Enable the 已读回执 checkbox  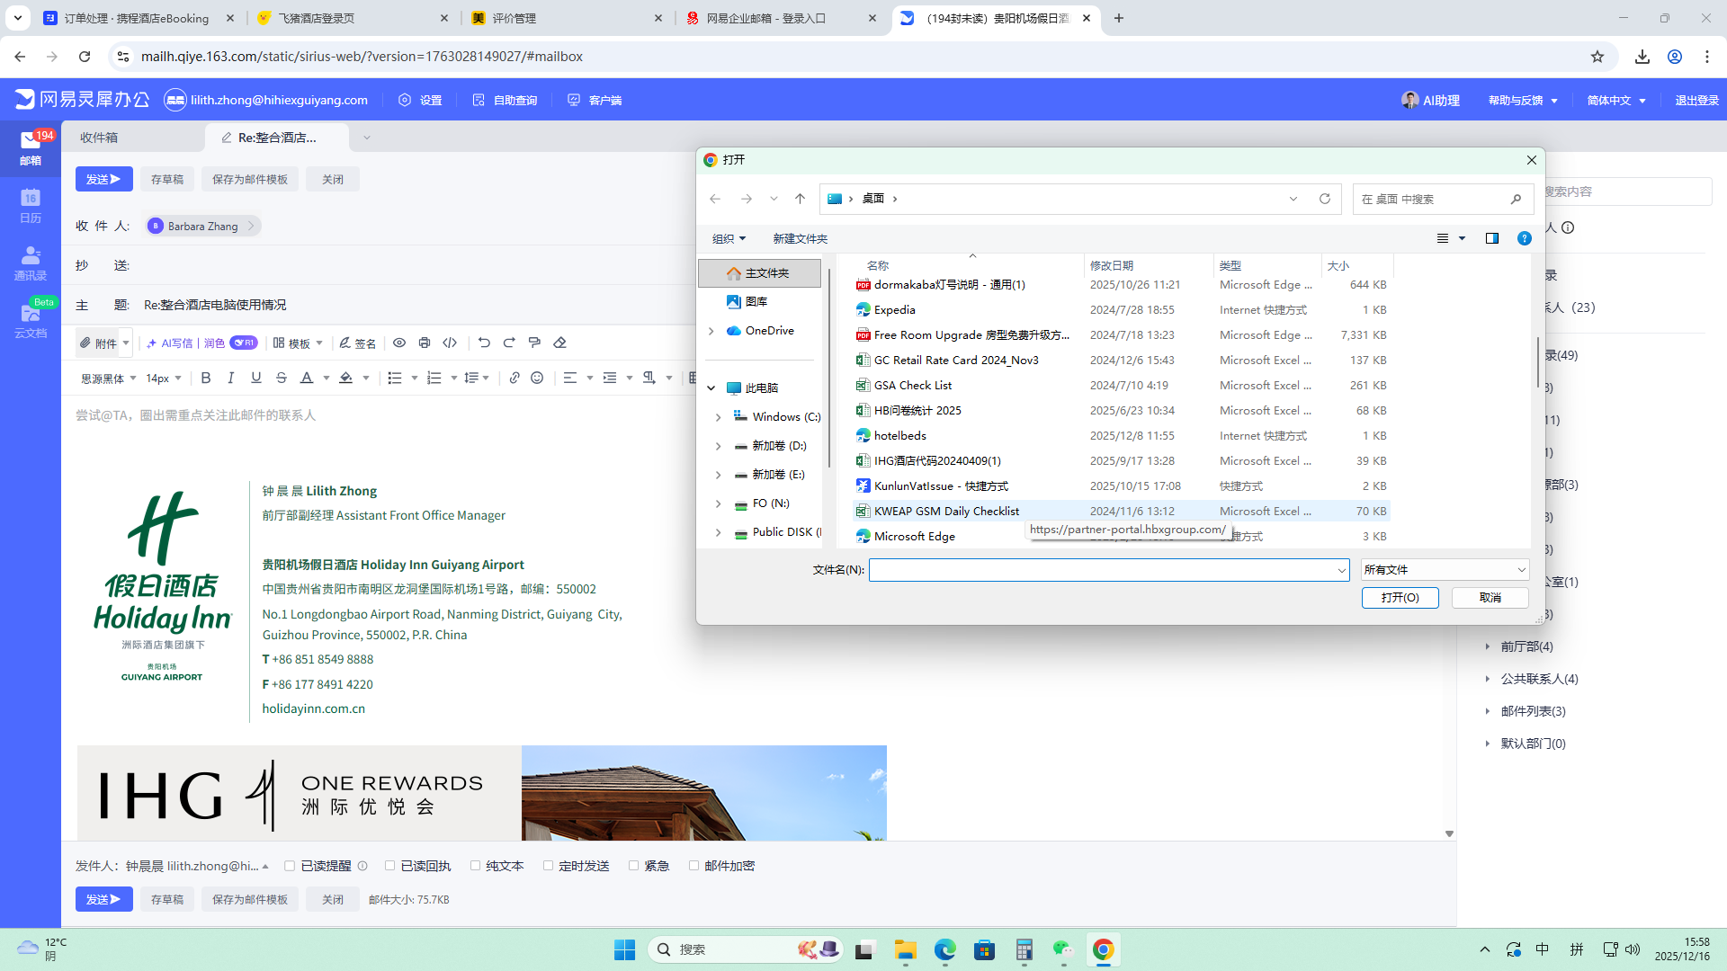[390, 866]
